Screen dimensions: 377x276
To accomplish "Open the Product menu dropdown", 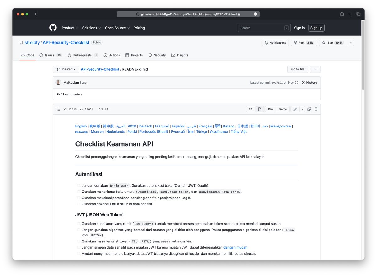I will point(70,28).
